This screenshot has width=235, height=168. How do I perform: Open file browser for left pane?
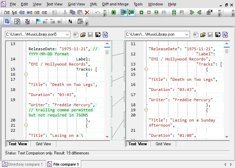(x=83, y=35)
